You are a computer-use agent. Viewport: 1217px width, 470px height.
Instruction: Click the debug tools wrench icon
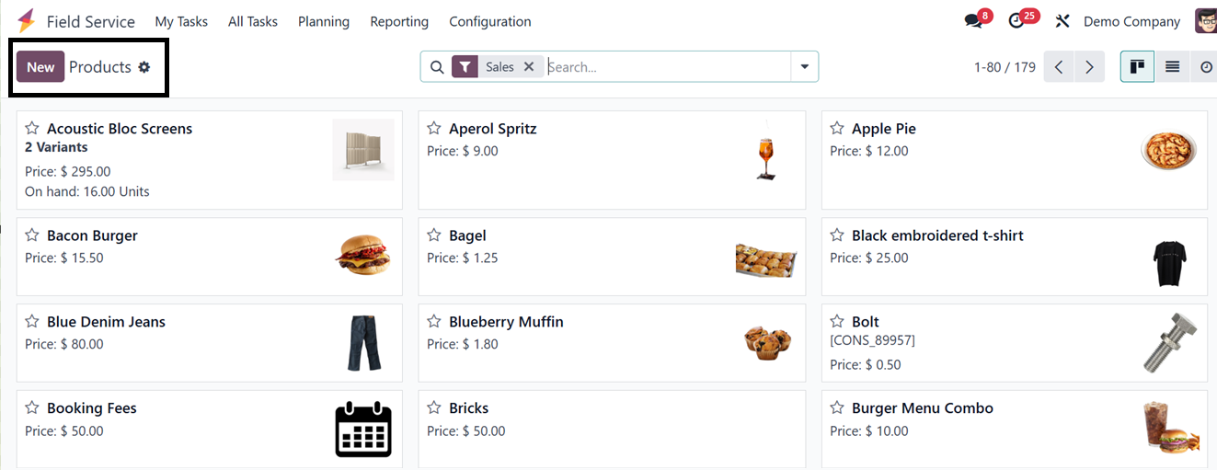(x=1062, y=21)
